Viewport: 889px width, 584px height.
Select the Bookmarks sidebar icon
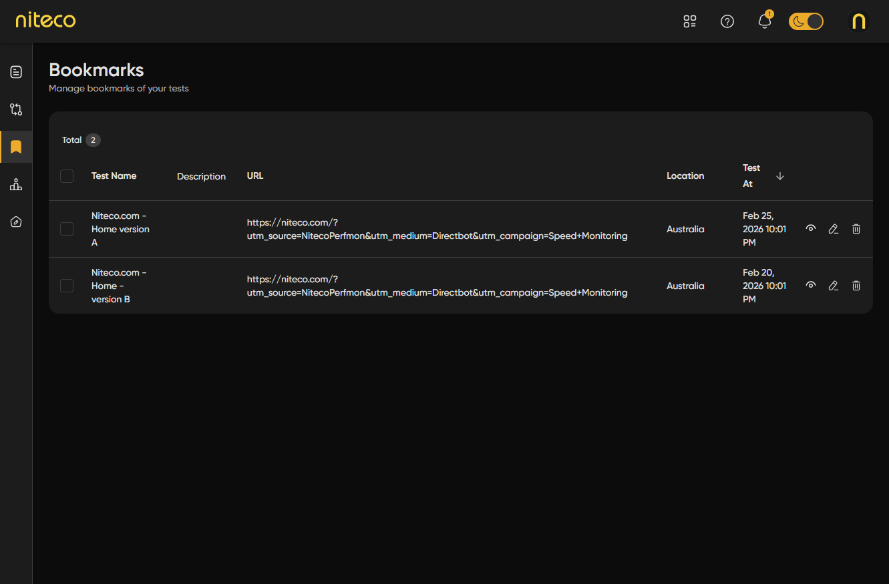coord(16,147)
